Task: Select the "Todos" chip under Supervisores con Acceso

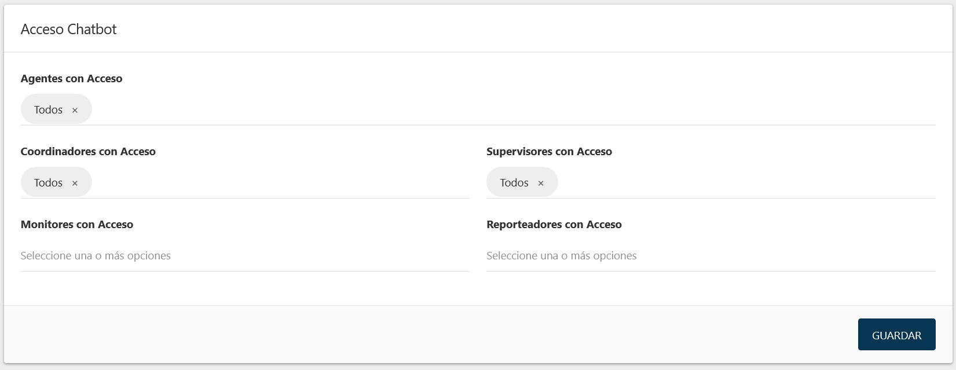Action: pos(514,182)
